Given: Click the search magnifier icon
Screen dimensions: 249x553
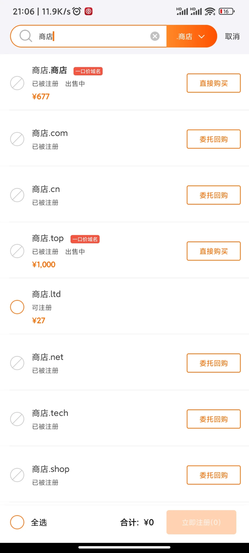Looking at the screenshot, I should click(x=26, y=36).
